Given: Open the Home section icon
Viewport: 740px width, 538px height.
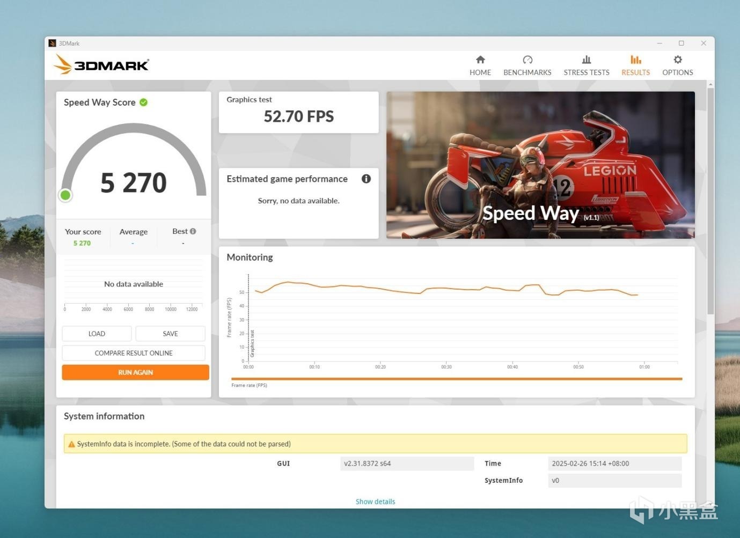Looking at the screenshot, I should point(480,60).
